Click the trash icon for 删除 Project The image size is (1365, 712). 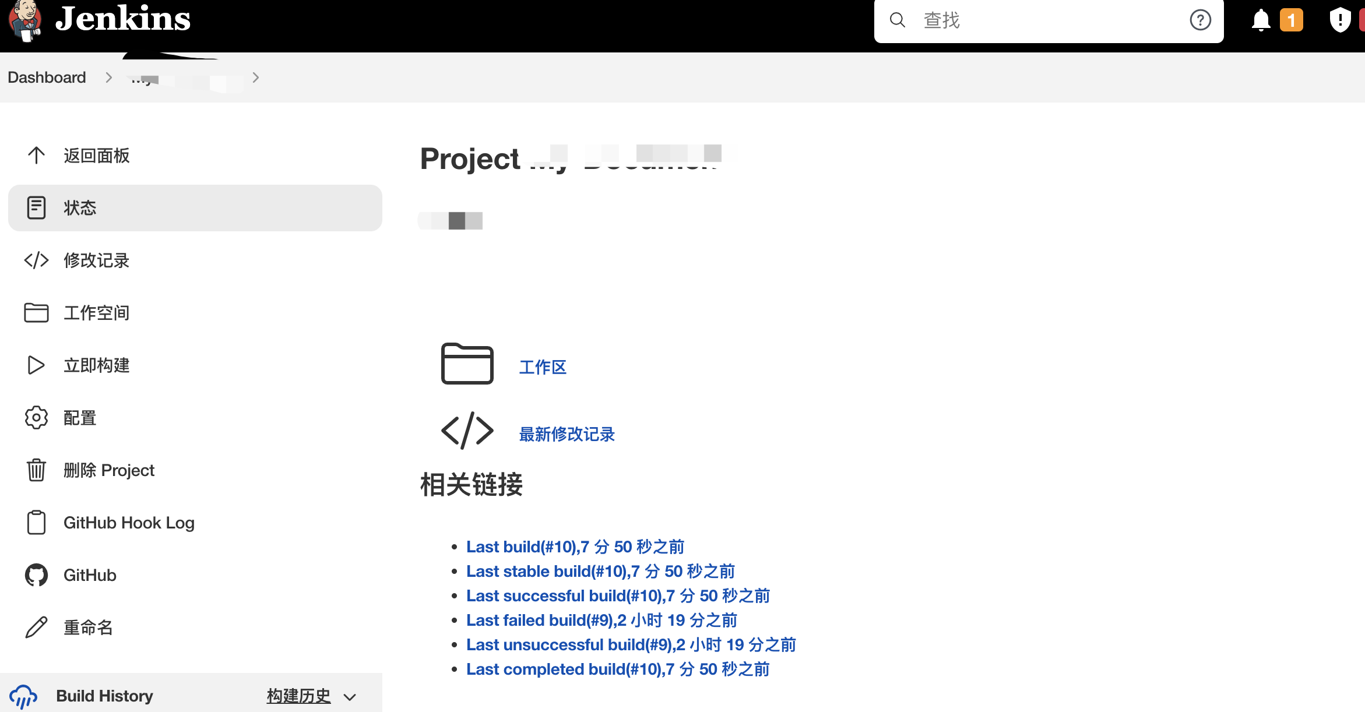click(x=36, y=470)
